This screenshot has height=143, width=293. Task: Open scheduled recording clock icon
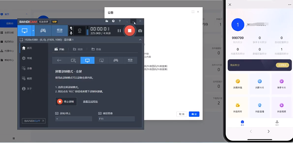[113, 21]
